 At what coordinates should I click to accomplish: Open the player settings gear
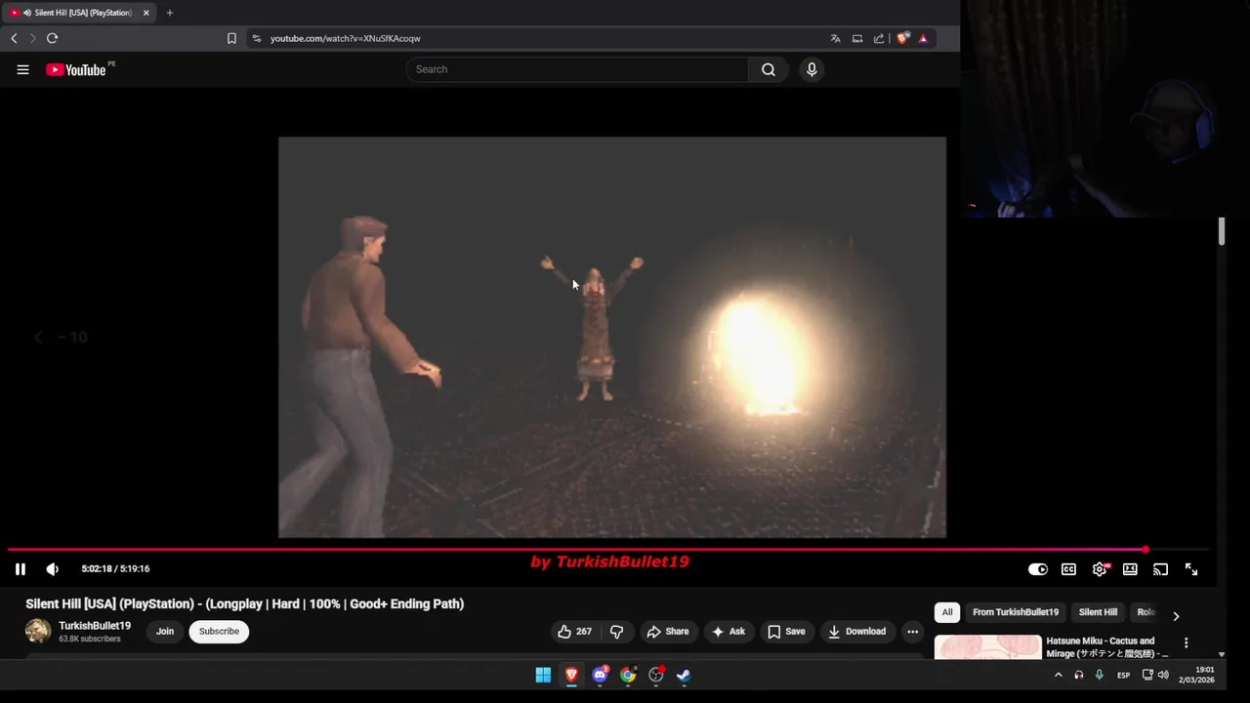click(1100, 569)
